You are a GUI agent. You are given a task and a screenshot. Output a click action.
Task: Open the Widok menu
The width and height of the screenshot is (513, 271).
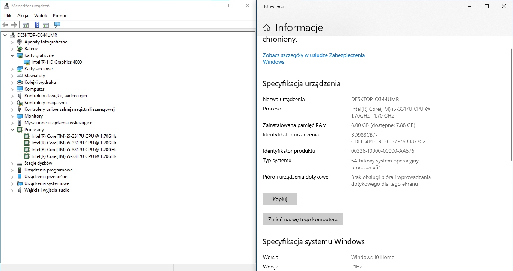[x=41, y=16]
